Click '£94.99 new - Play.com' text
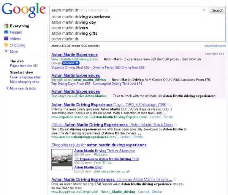 point(91,155)
